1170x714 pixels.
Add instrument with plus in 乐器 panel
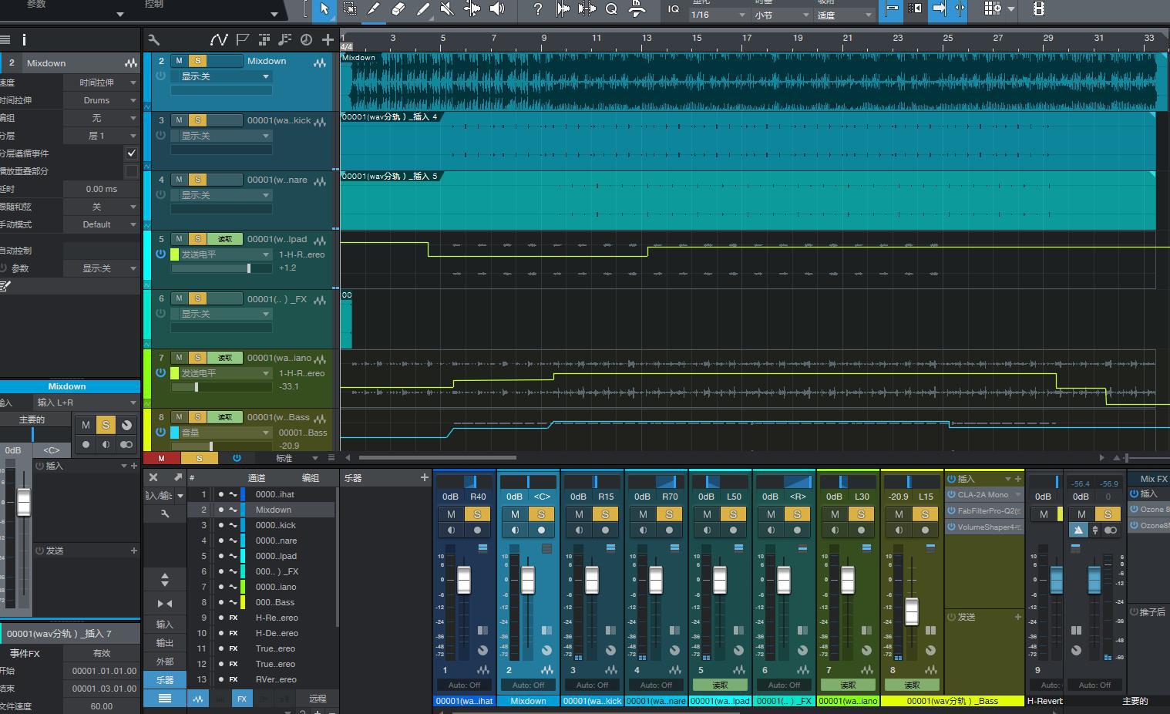click(x=424, y=478)
